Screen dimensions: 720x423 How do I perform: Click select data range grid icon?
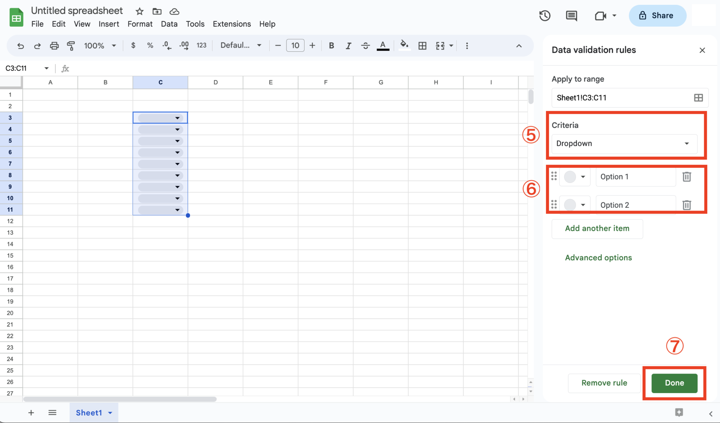(698, 98)
